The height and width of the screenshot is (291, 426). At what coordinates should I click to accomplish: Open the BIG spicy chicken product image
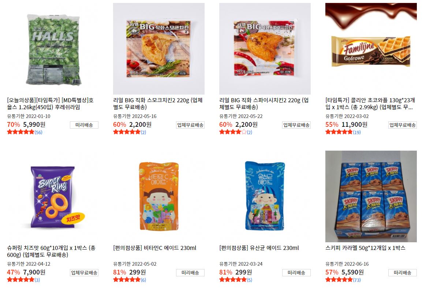click(265, 49)
